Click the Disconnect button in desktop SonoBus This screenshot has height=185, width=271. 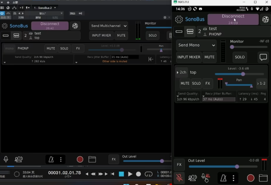[50, 26]
